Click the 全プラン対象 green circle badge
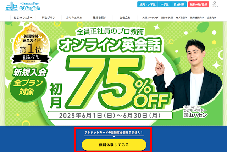227x152 pixels. tap(28, 88)
